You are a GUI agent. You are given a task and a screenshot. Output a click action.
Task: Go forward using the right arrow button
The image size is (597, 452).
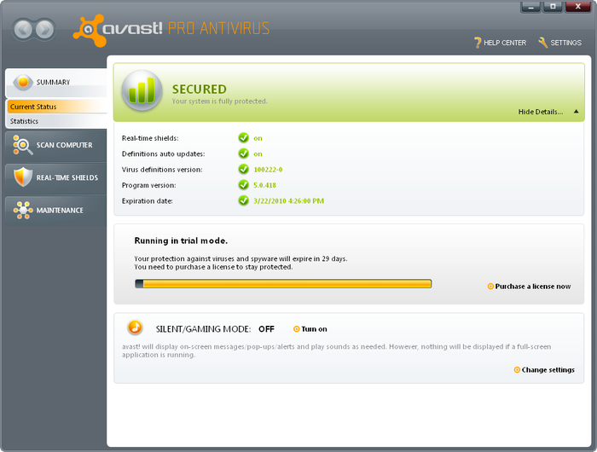tap(45, 29)
